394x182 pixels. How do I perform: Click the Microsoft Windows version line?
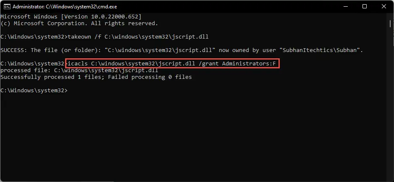pos(71,17)
